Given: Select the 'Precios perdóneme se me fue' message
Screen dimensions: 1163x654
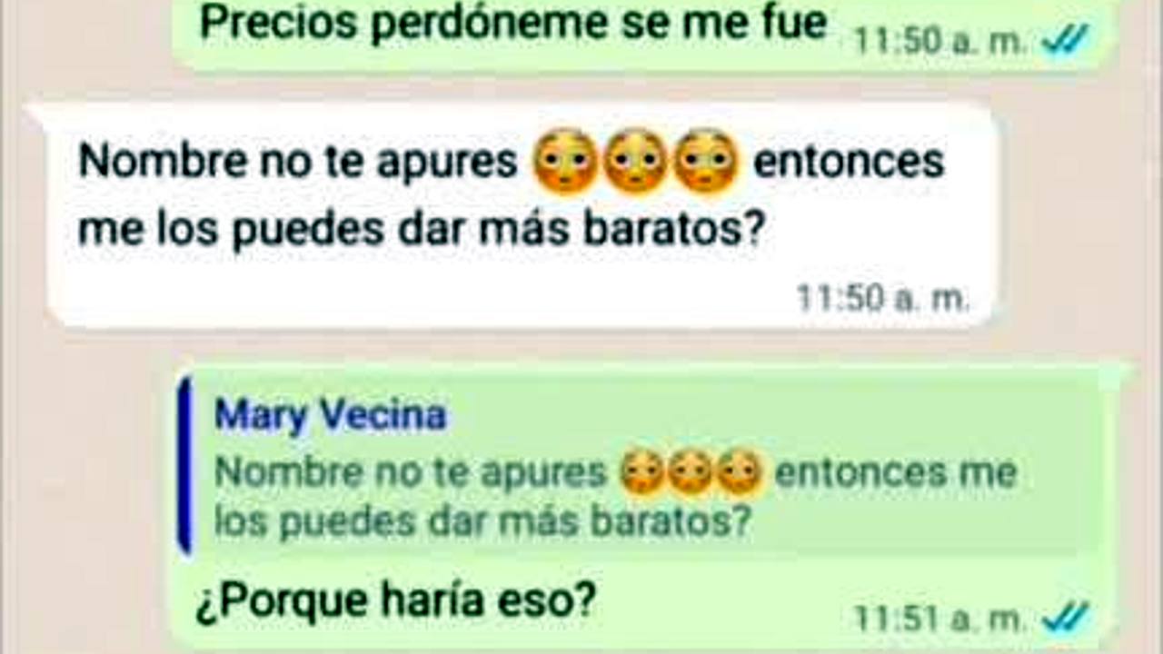Looking at the screenshot, I should pos(513,23).
